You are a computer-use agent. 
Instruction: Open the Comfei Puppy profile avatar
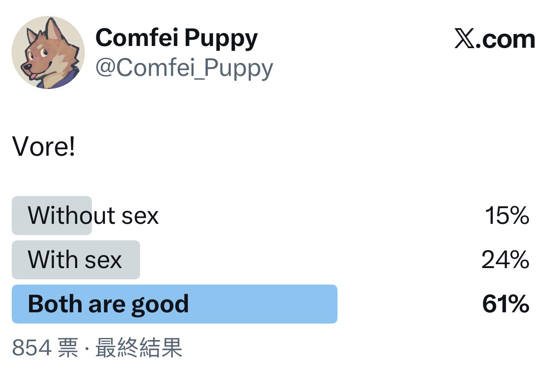point(48,52)
